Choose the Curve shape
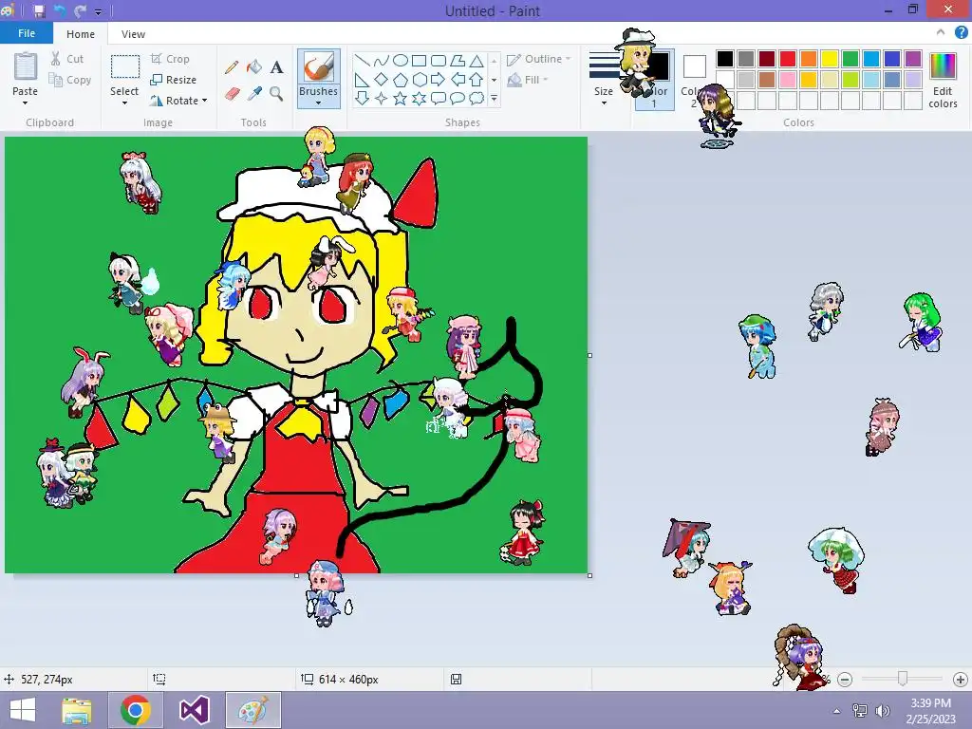Viewport: 972px width, 729px height. point(382,60)
